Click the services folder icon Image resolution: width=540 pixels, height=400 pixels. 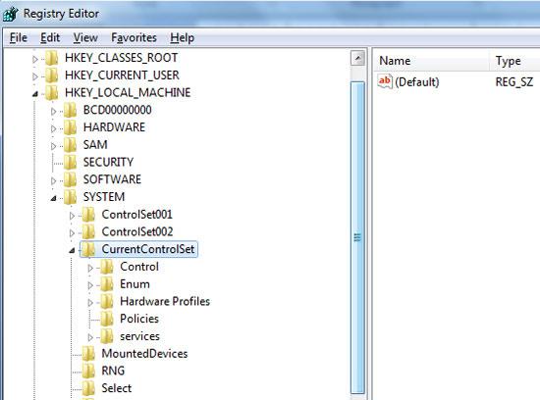point(107,336)
